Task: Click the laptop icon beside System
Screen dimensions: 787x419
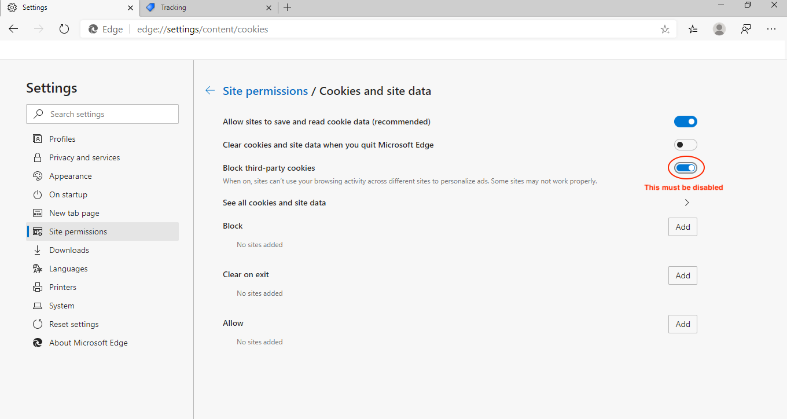Action: [x=38, y=306]
